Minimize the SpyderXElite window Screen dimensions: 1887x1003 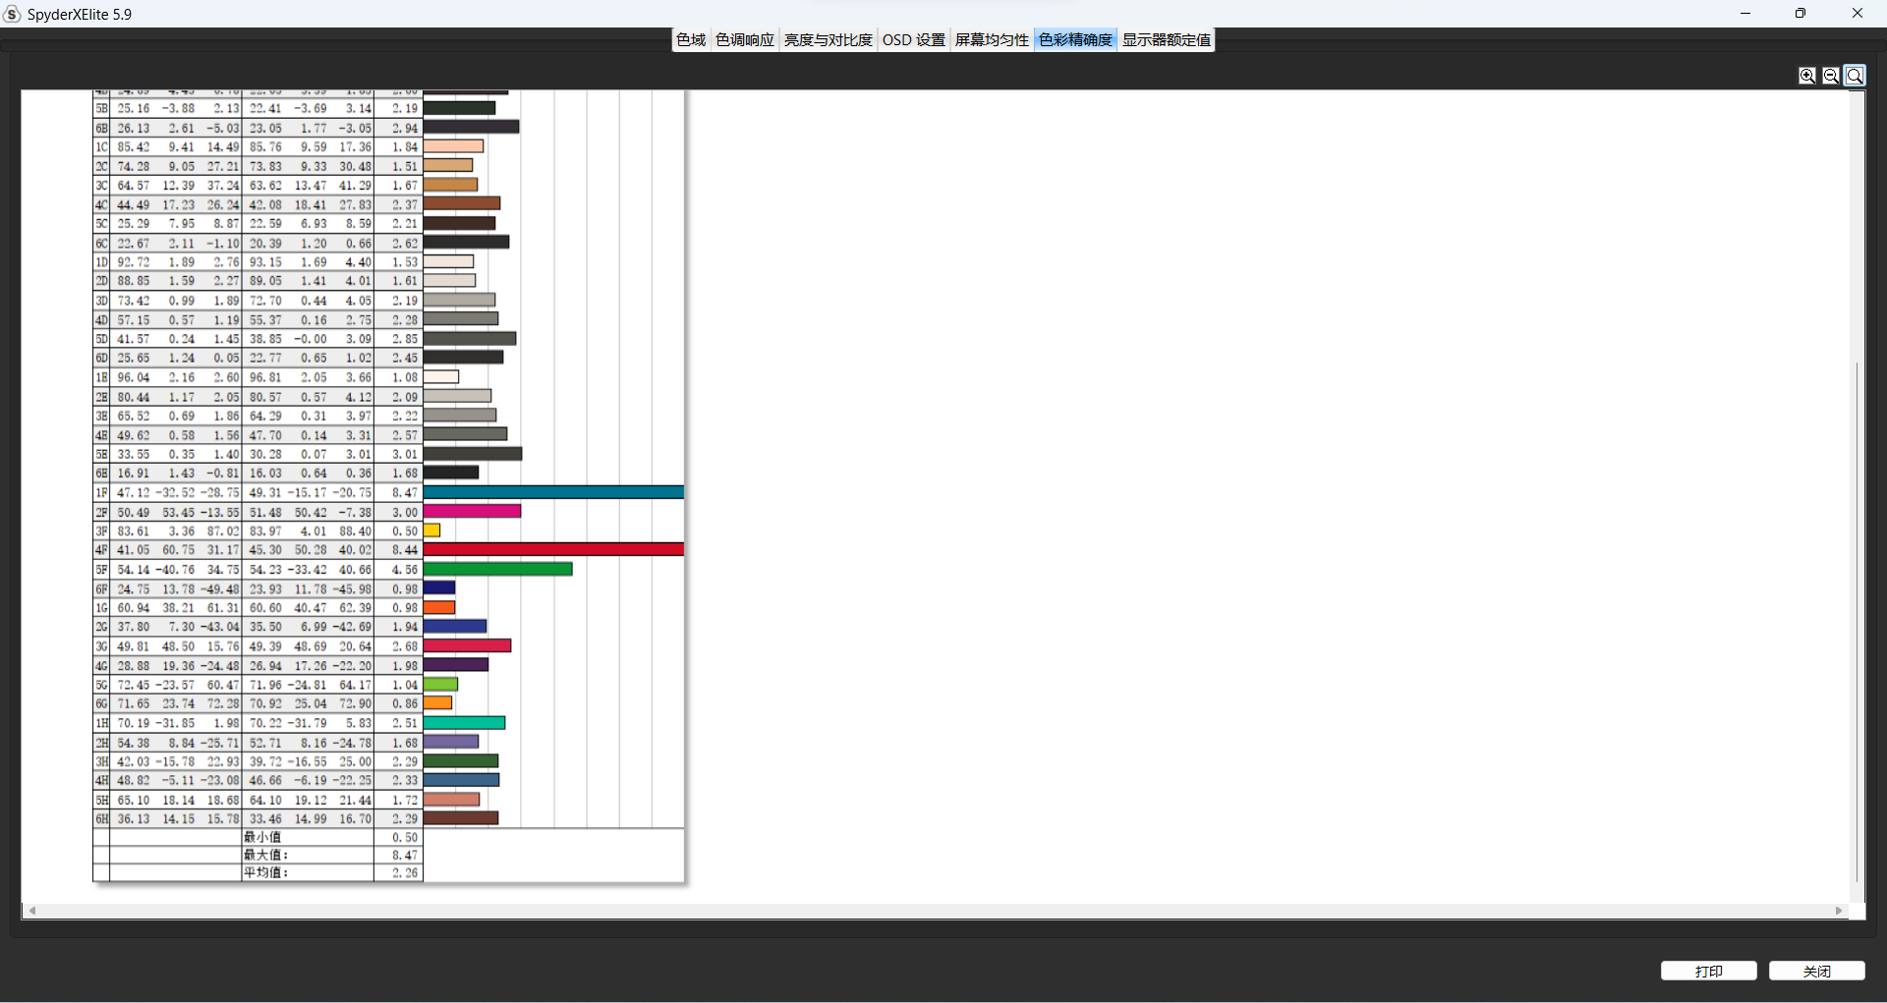click(x=1745, y=14)
